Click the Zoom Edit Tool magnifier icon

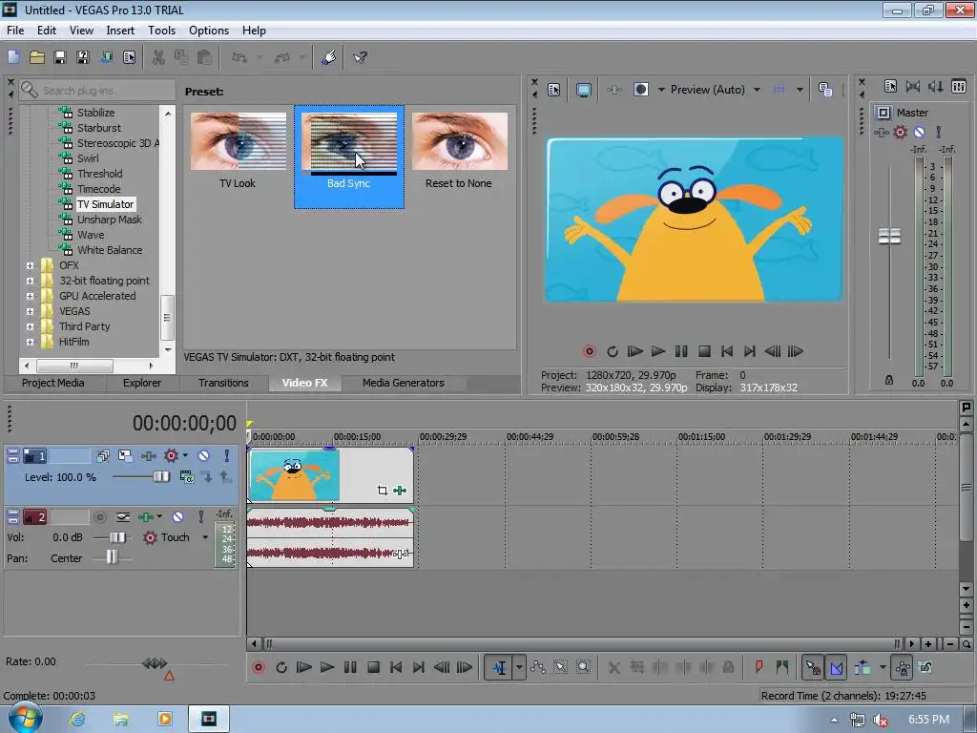[583, 667]
